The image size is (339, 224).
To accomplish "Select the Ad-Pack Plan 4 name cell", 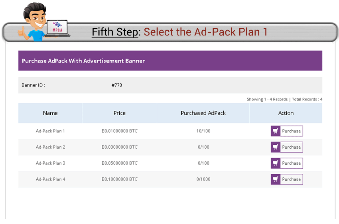I will [x=50, y=179].
